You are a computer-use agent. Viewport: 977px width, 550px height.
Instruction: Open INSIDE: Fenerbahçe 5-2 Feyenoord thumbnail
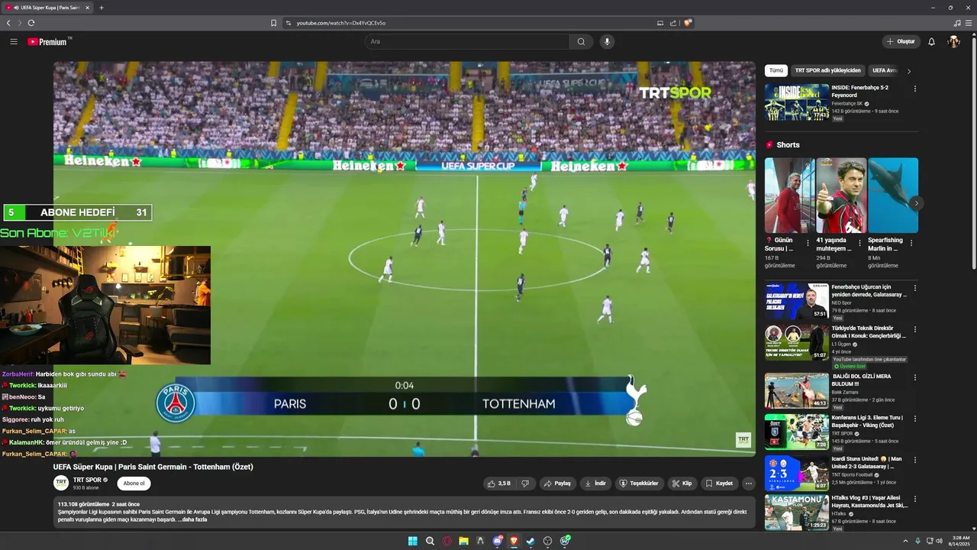(797, 102)
